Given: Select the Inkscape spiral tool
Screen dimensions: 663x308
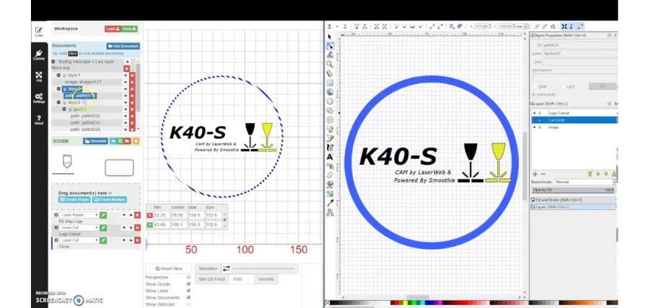Looking at the screenshot, I should [x=330, y=120].
